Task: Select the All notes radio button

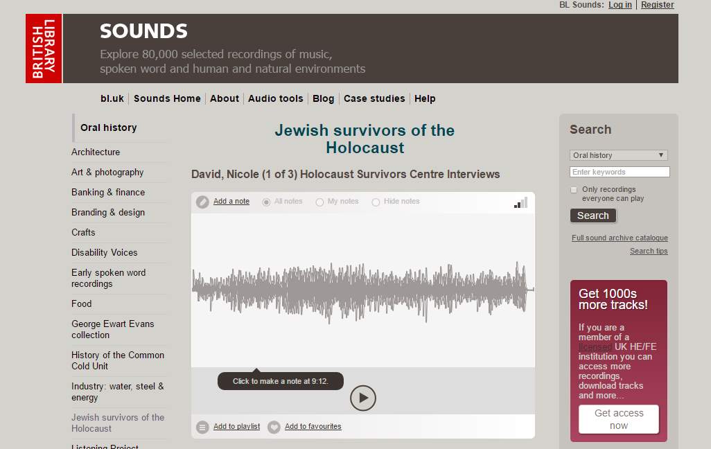Action: pyautogui.click(x=267, y=202)
